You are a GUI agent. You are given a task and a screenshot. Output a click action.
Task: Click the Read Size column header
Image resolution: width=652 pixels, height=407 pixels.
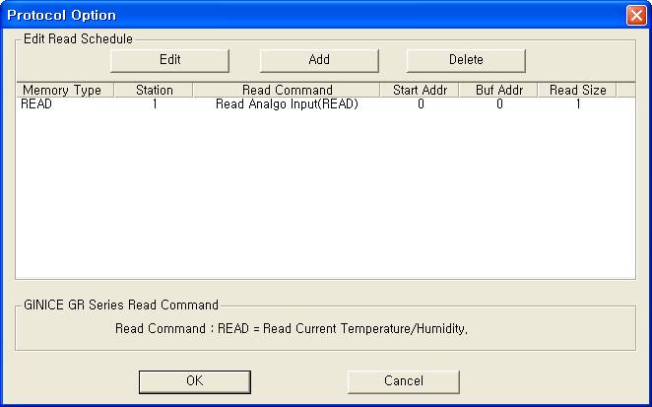pyautogui.click(x=577, y=91)
